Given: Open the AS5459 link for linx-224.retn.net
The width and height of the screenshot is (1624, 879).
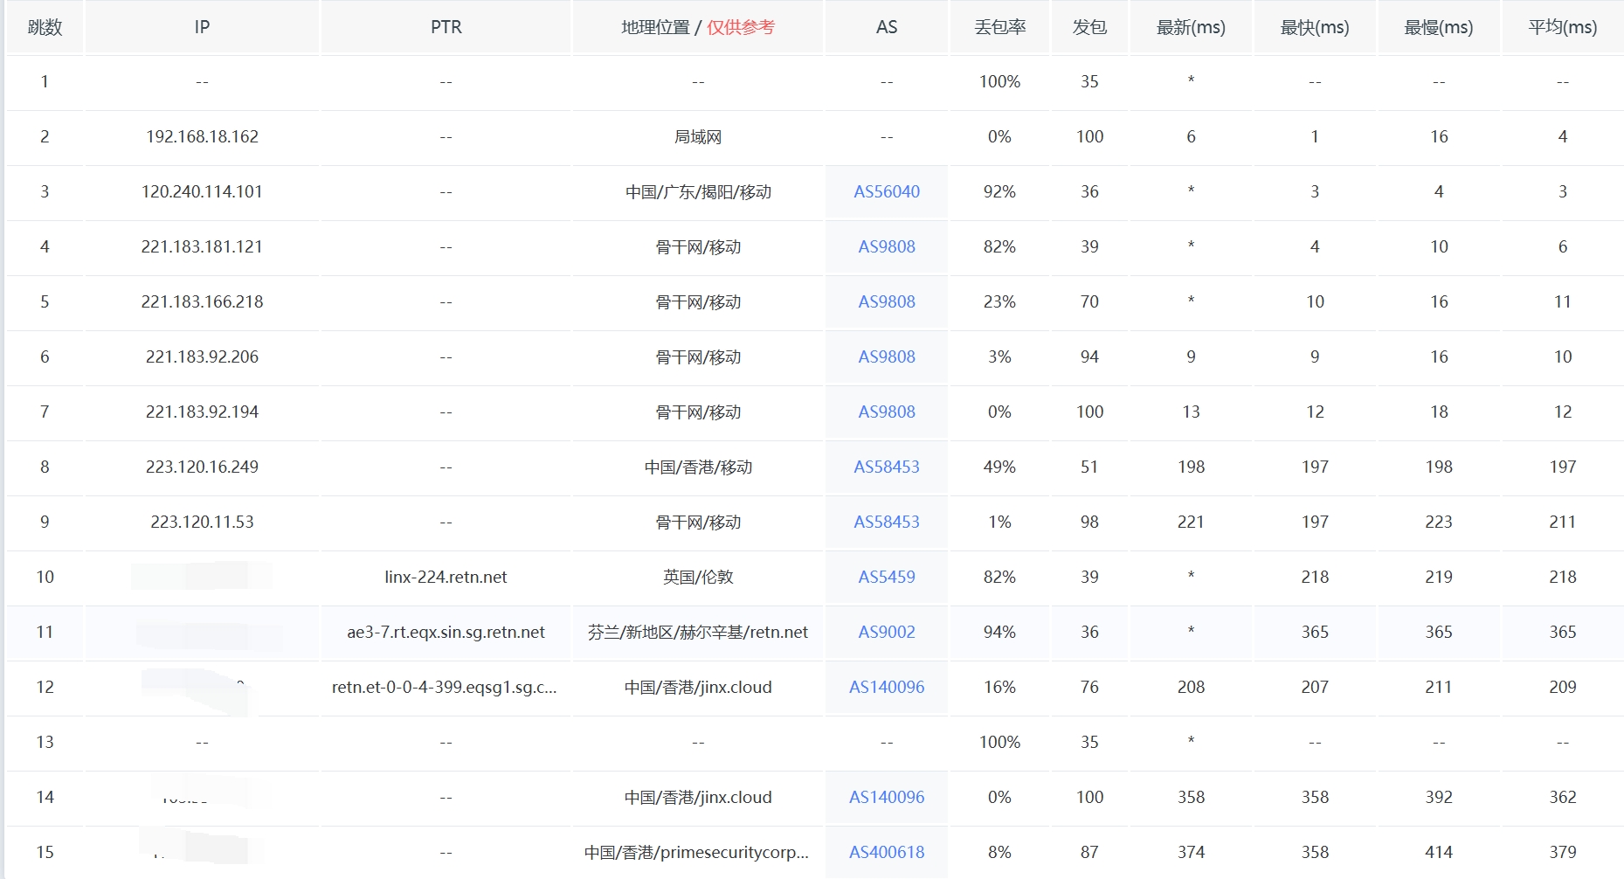Looking at the screenshot, I should (886, 577).
